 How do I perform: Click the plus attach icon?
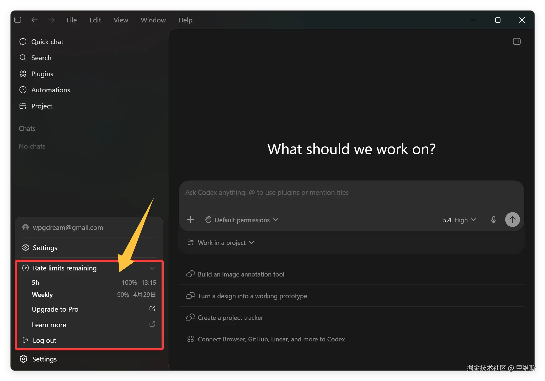pyautogui.click(x=190, y=220)
